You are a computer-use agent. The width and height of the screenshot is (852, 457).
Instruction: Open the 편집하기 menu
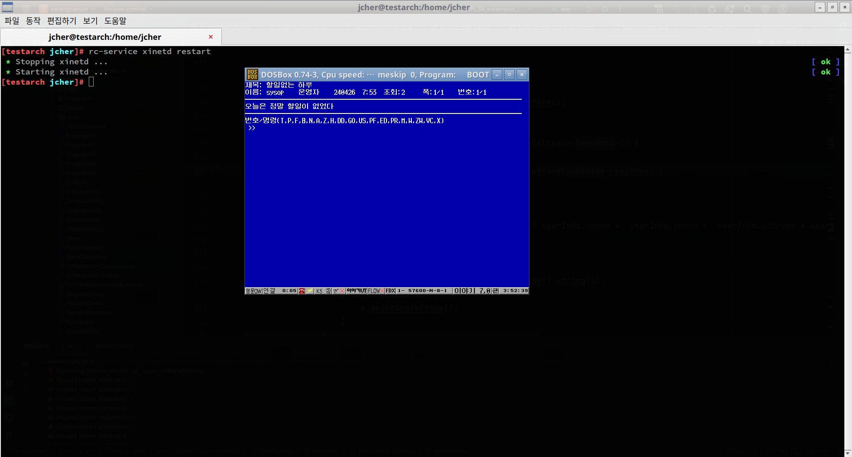coord(62,21)
